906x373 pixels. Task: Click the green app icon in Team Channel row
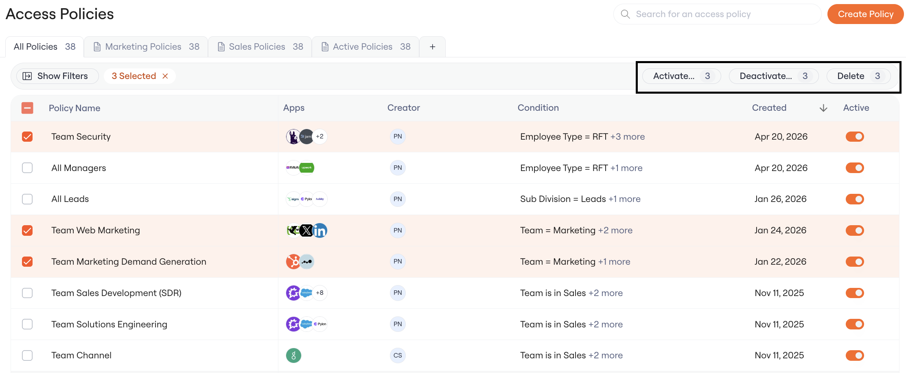pos(293,355)
